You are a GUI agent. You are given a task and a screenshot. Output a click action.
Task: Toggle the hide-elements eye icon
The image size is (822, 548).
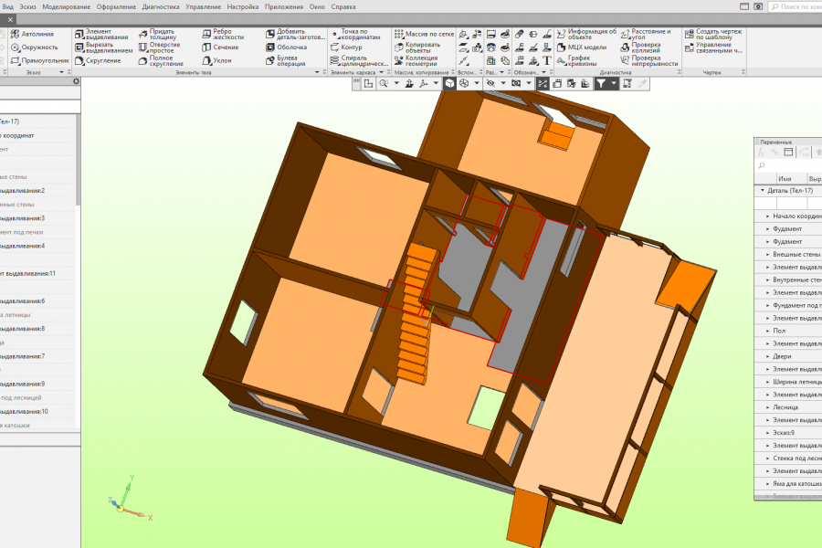pyautogui.click(x=490, y=84)
